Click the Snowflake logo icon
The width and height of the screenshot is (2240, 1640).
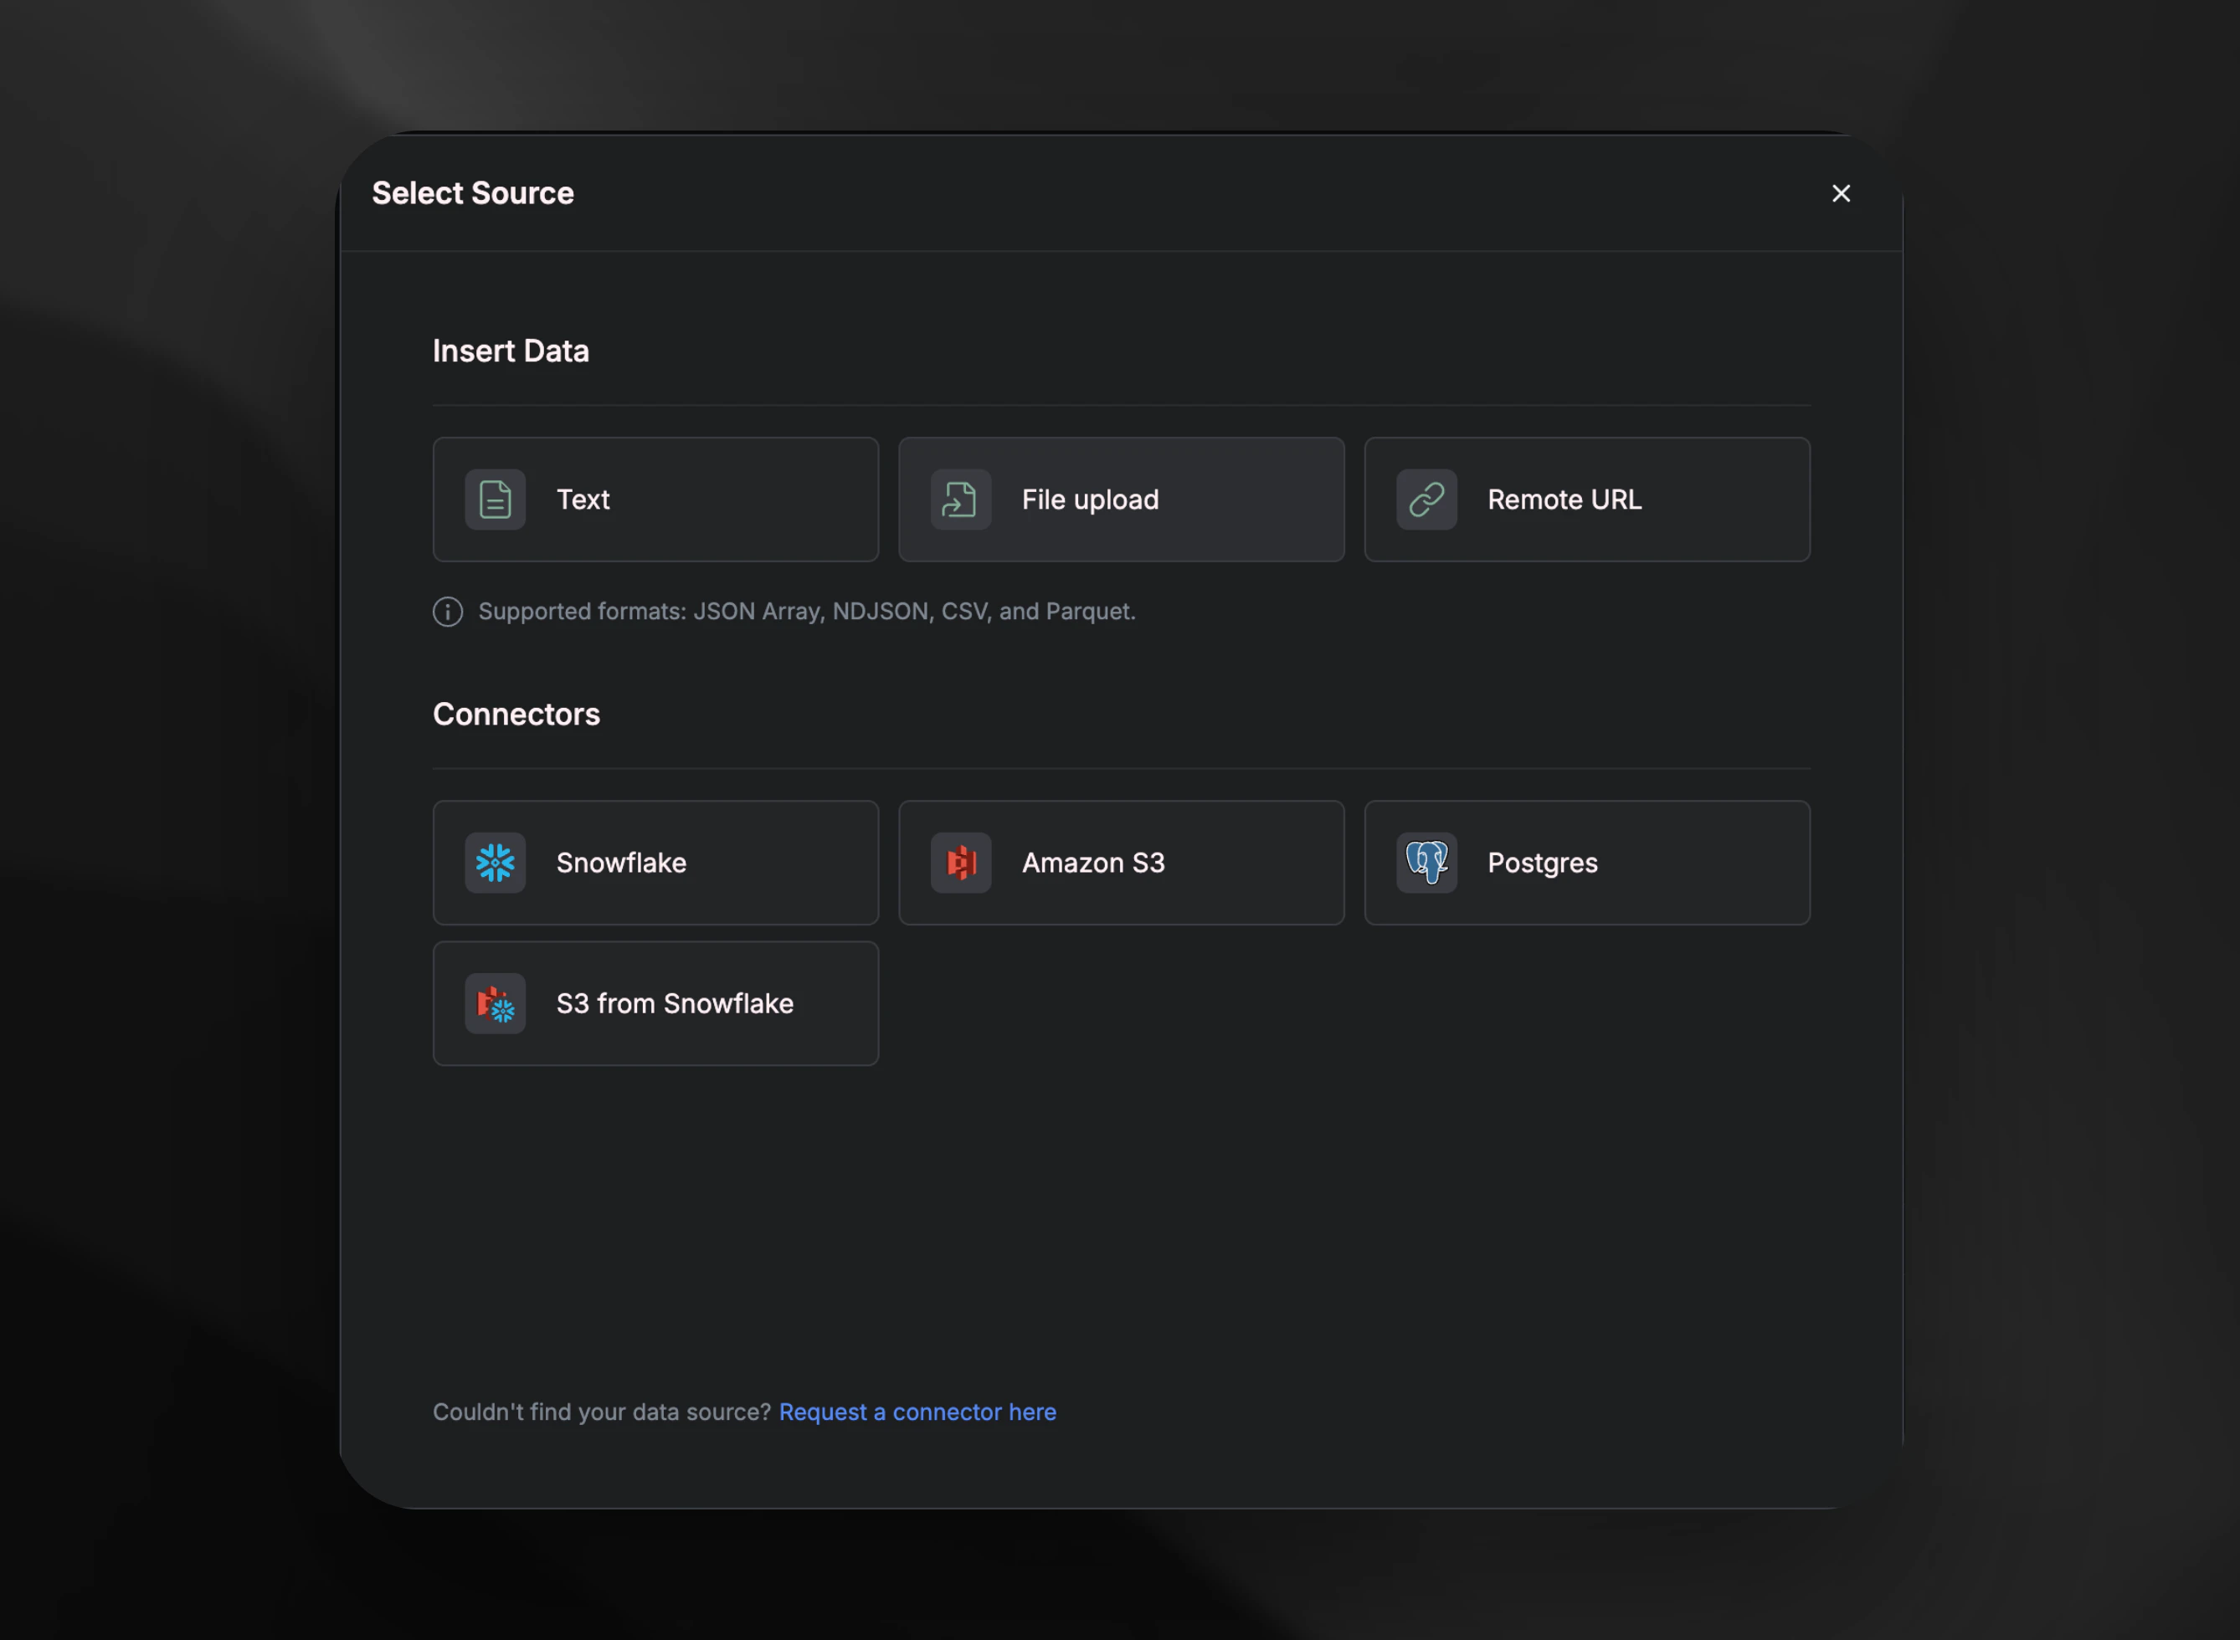point(495,863)
